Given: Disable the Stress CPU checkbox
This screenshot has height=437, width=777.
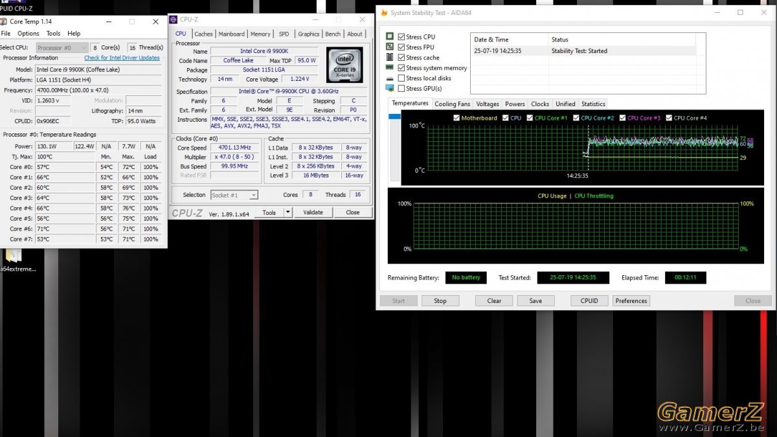Looking at the screenshot, I should coord(401,37).
